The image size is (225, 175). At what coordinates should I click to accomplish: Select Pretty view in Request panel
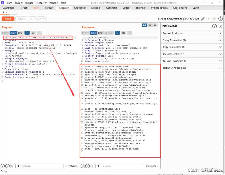[5, 33]
